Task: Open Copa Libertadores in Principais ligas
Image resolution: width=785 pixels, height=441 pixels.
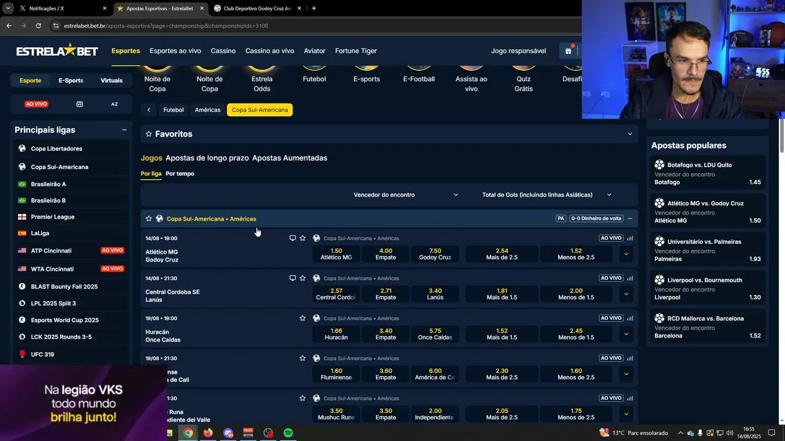Action: 71,148
